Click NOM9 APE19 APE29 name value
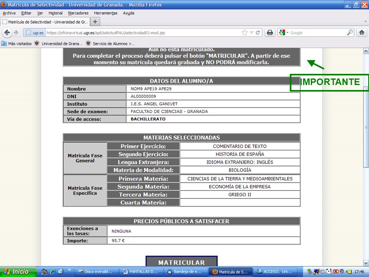 pyautogui.click(x=151, y=89)
